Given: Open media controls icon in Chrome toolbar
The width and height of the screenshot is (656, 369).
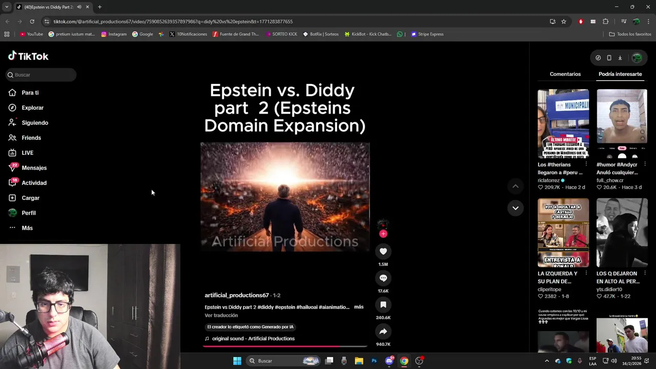Looking at the screenshot, I should [x=623, y=22].
